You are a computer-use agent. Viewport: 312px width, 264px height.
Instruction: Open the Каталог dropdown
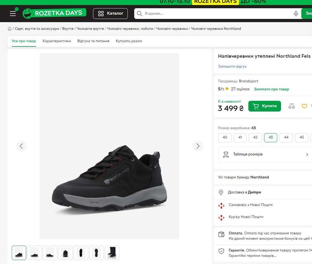tap(111, 14)
